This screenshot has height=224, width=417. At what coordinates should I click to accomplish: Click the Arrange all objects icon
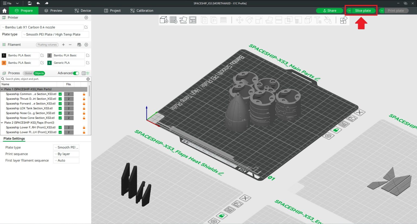(x=193, y=20)
